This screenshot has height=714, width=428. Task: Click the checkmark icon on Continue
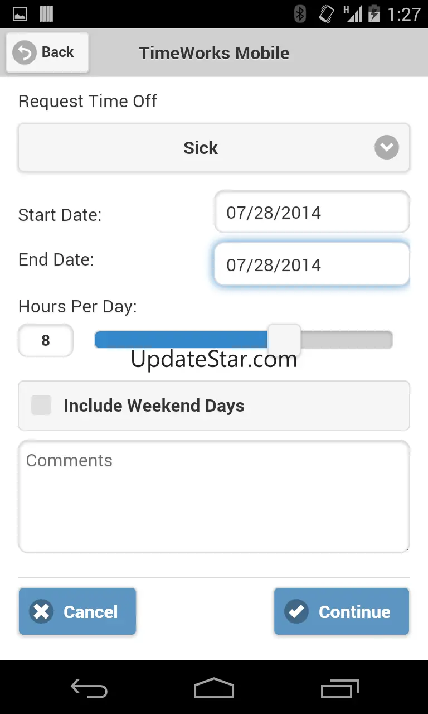coord(296,611)
